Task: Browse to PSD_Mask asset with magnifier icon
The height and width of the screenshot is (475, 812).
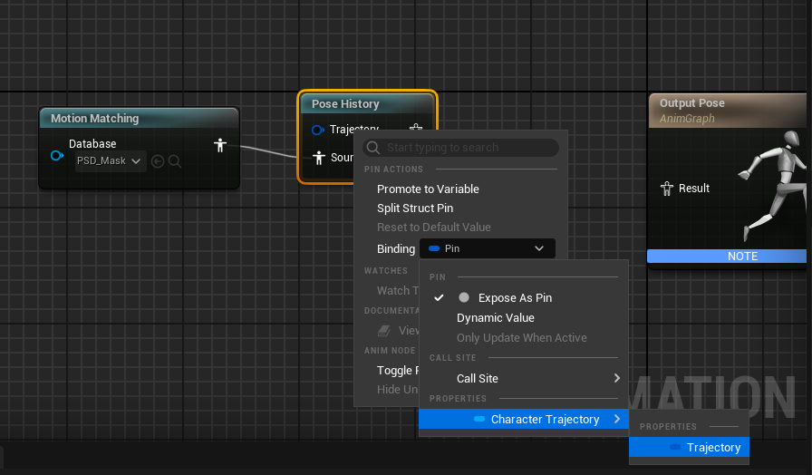Action: [175, 161]
